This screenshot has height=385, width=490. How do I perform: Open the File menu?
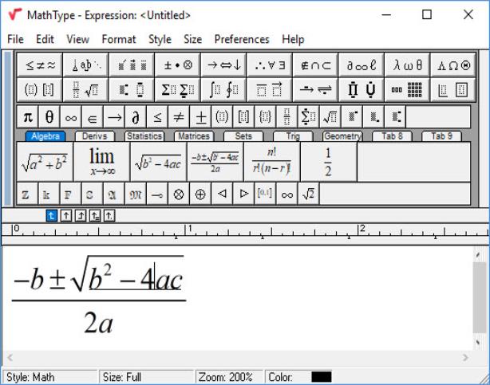coord(15,39)
